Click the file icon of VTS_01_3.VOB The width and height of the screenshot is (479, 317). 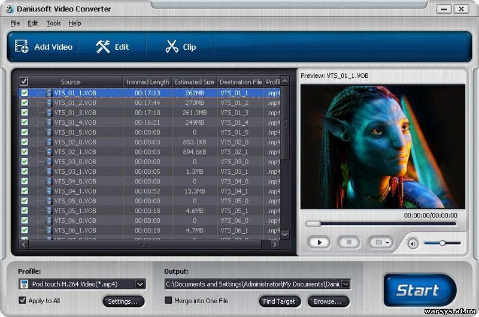[48, 113]
